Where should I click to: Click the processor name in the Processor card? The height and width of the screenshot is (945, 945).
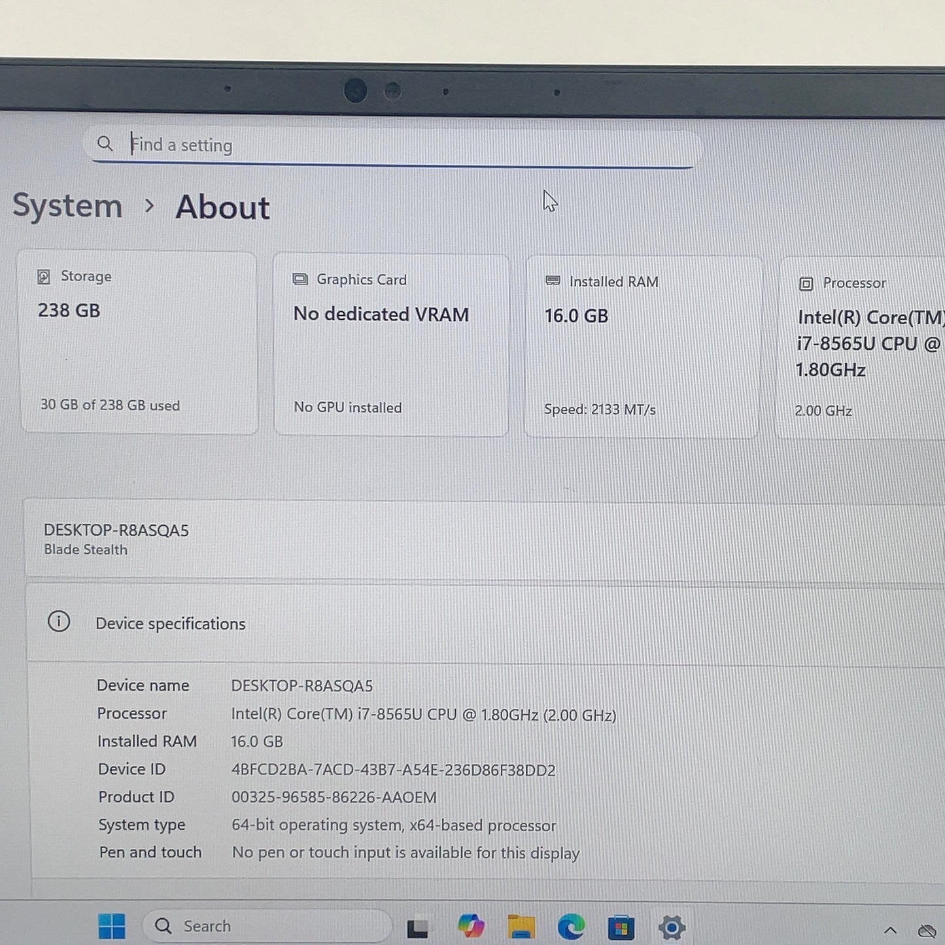coord(870,343)
